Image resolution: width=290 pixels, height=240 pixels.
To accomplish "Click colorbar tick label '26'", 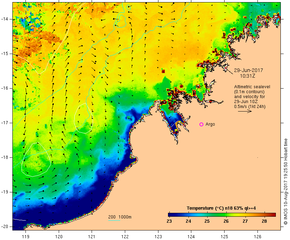I will point(226,221).
